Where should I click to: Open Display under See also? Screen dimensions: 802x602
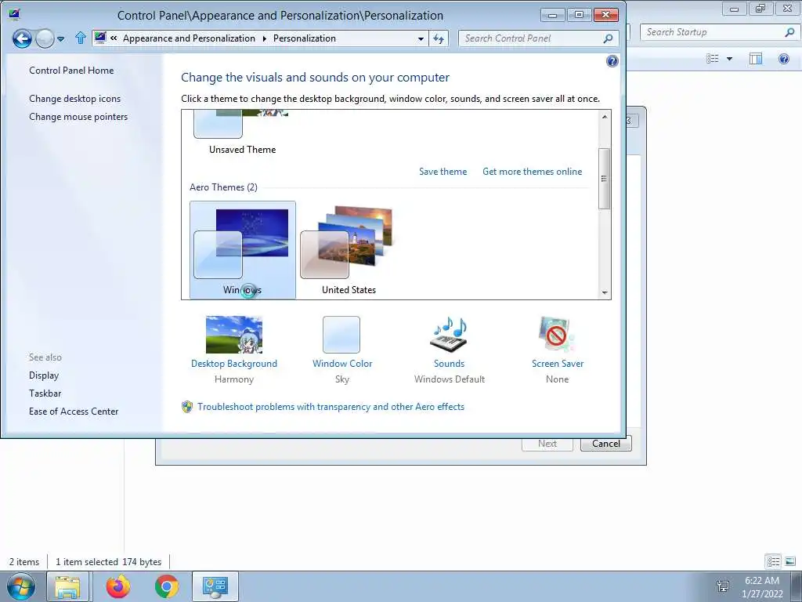(x=44, y=375)
